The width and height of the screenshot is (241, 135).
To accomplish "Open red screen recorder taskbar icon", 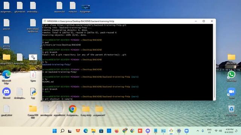I will pos(140,131).
